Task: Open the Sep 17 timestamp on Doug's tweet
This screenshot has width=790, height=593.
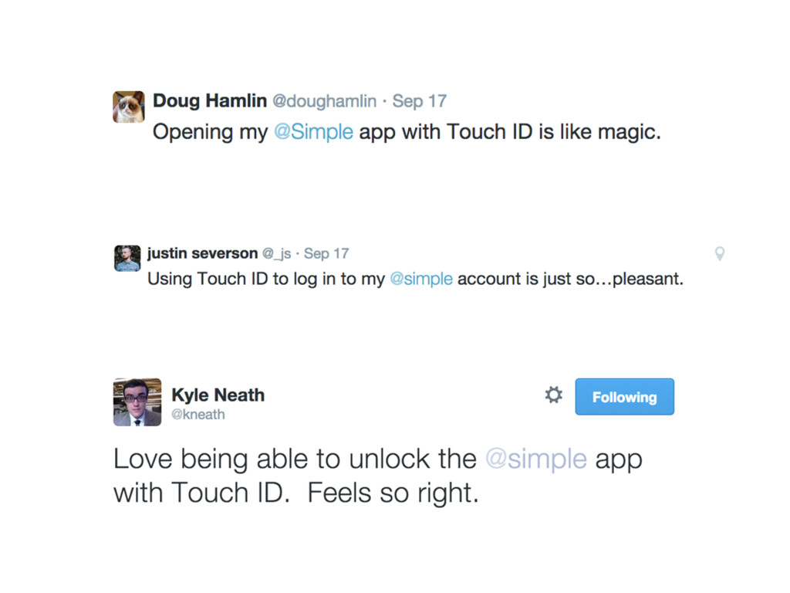Action: [x=419, y=101]
